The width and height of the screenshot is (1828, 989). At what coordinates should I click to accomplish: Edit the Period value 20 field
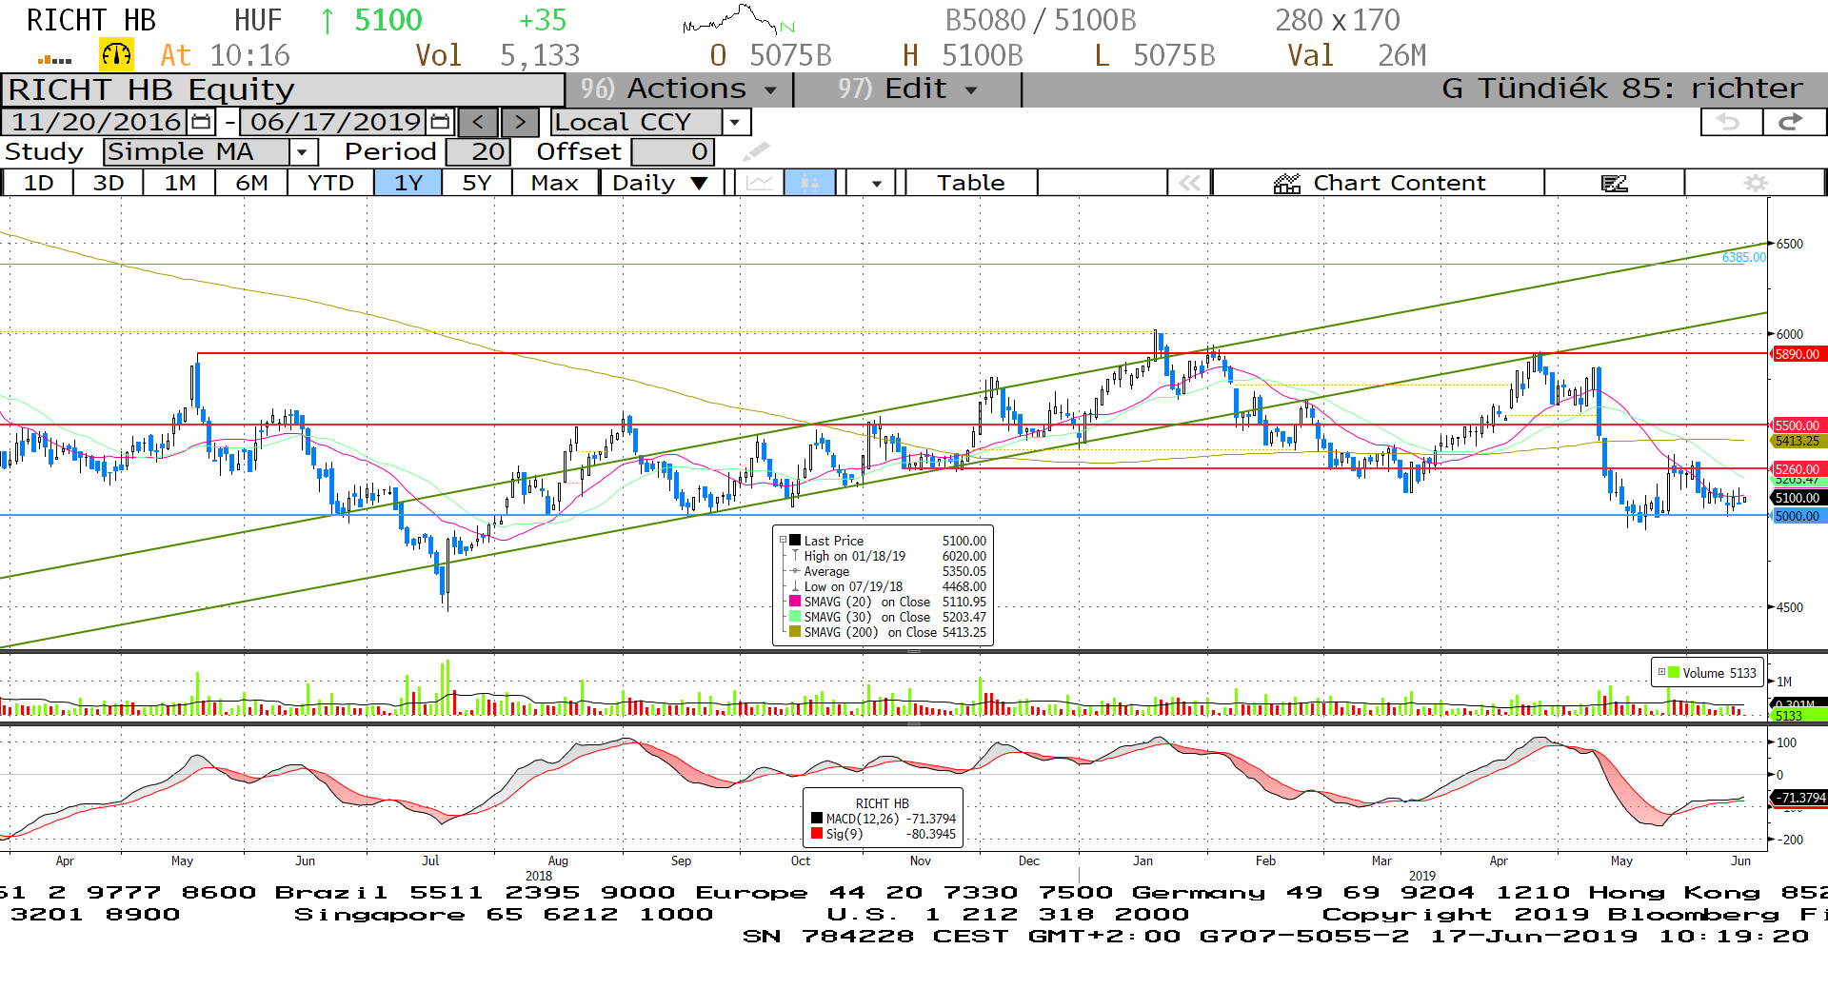click(x=478, y=151)
